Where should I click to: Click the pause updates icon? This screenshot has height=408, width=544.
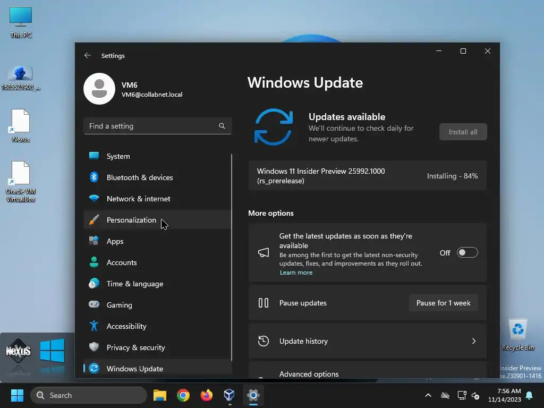[263, 303]
